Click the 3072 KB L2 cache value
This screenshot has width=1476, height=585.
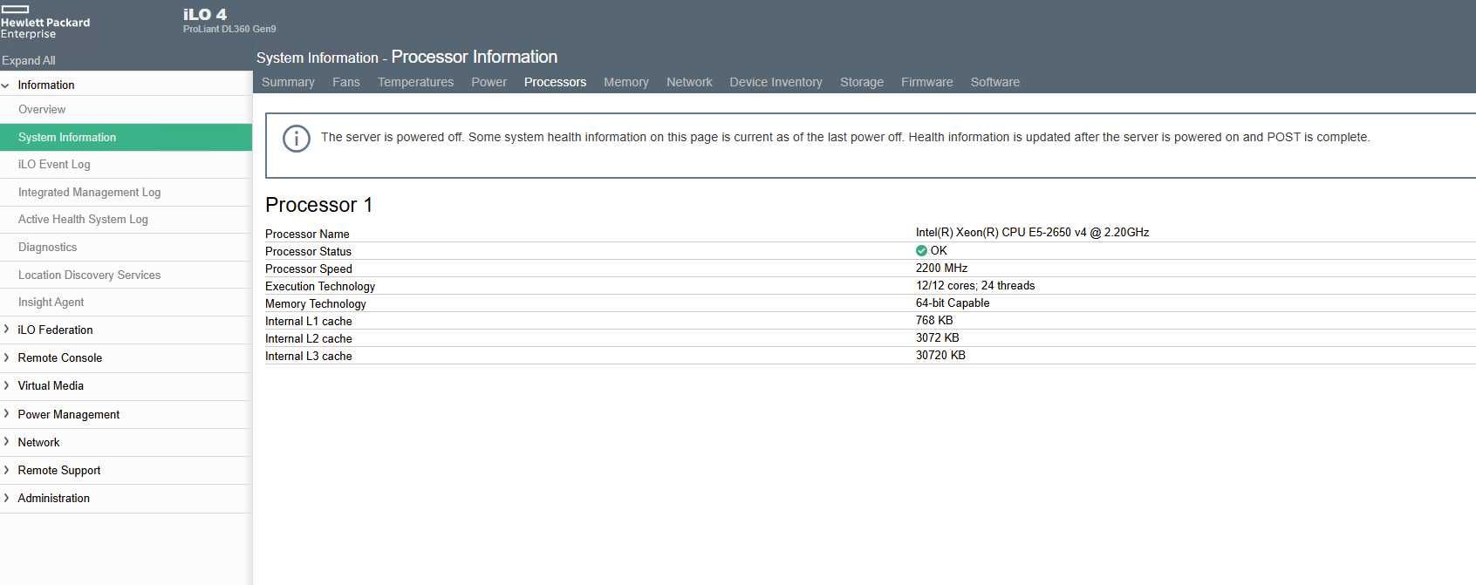click(x=937, y=337)
